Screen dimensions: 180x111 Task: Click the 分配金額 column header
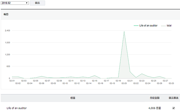pos(154,98)
